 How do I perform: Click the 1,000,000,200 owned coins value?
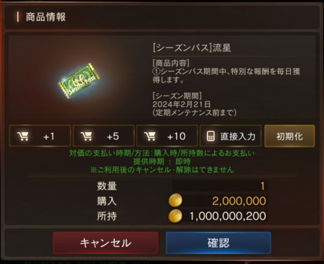[227, 216]
